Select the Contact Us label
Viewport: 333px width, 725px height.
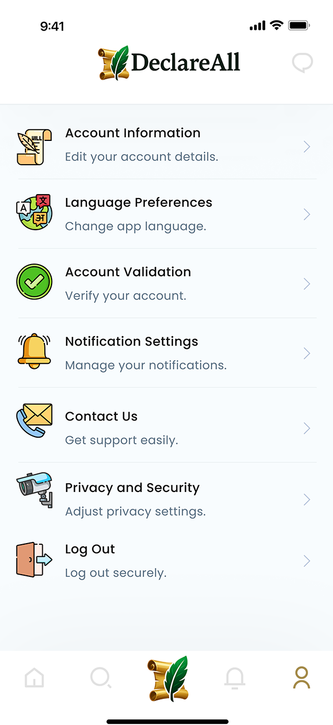(x=101, y=416)
